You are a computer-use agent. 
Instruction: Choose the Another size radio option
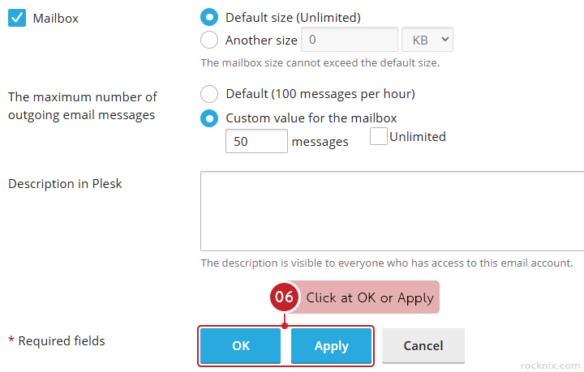209,40
